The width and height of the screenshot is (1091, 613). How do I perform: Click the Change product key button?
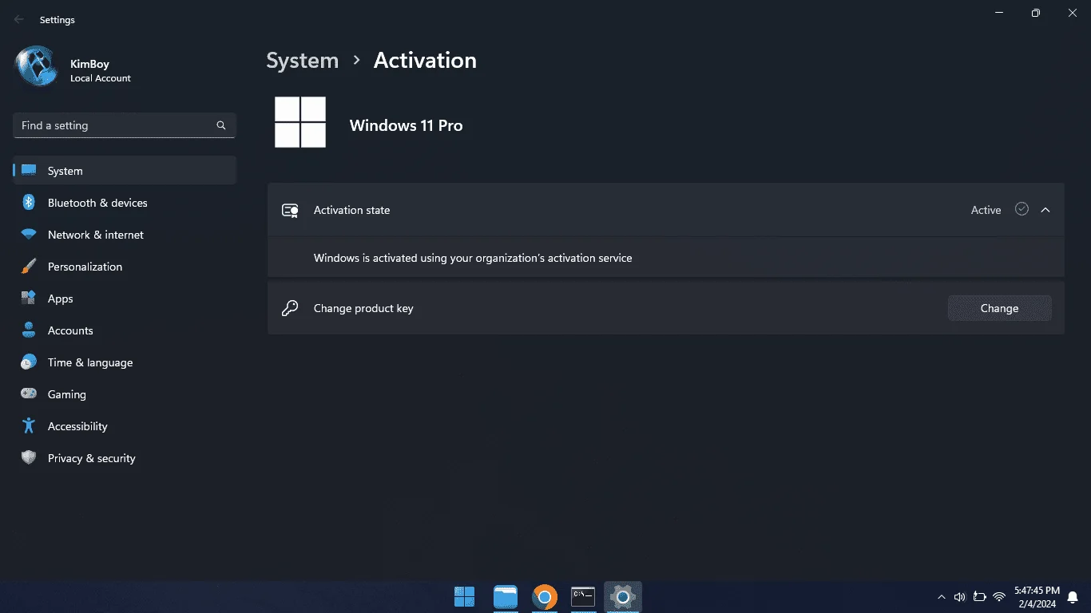coord(999,308)
